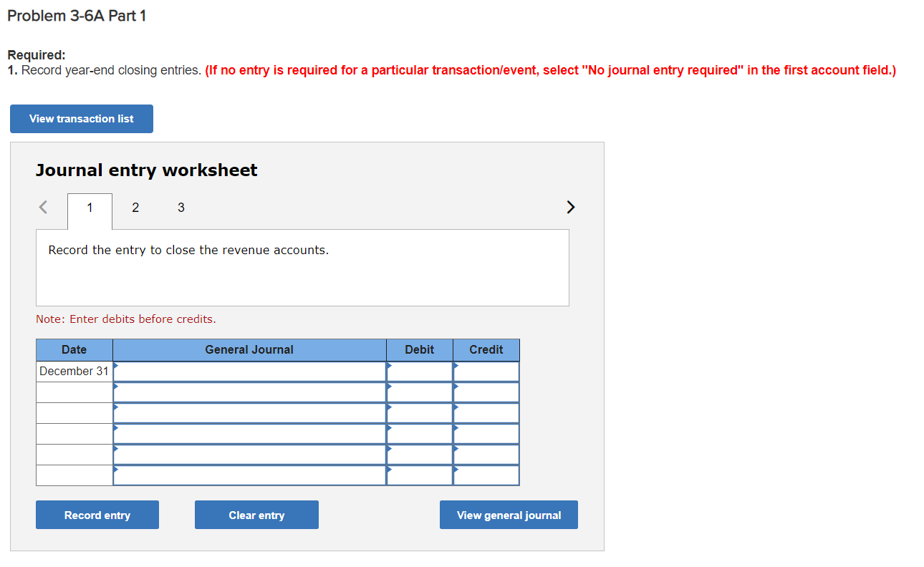Screen dimensions: 924x567
Task: Switch to journal entry tab 3
Action: (x=181, y=208)
